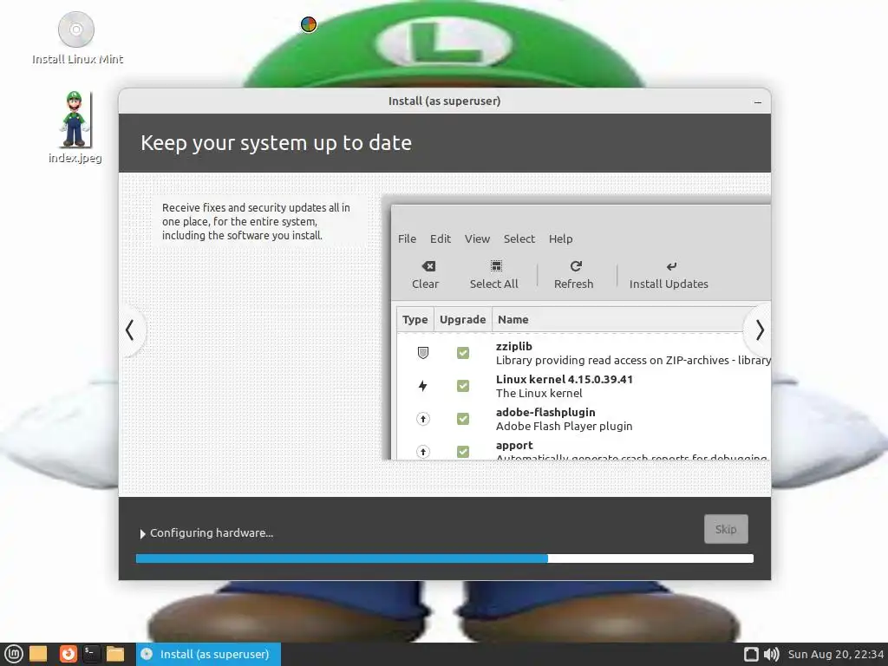Select the apport package name
888x666 pixels.
click(514, 445)
